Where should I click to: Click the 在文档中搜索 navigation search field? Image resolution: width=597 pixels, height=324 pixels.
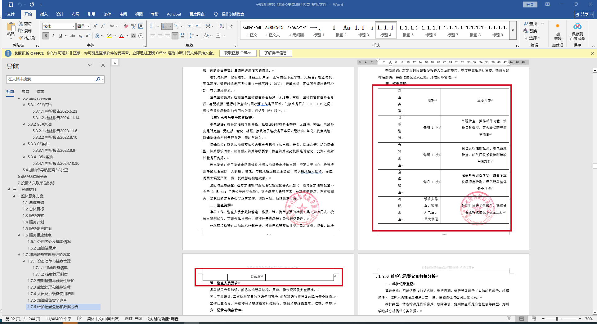[51, 79]
